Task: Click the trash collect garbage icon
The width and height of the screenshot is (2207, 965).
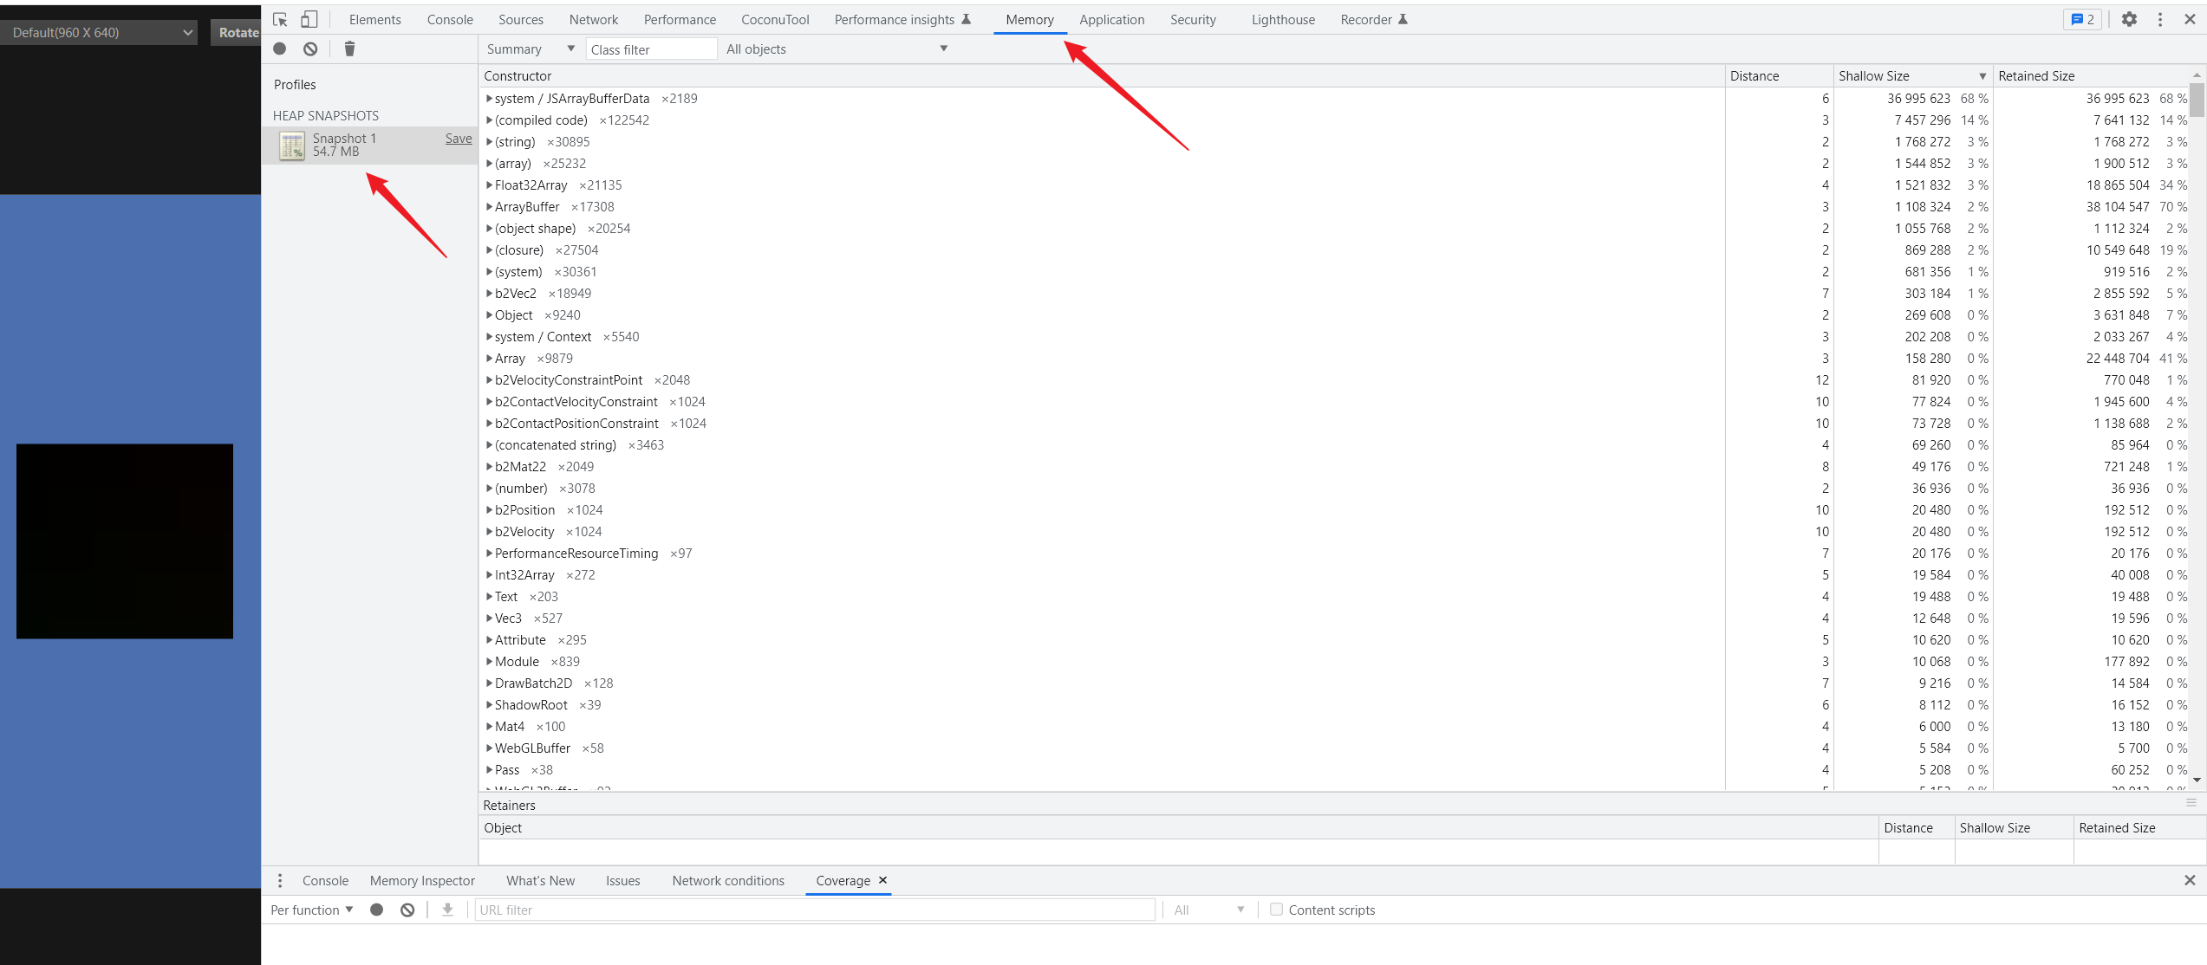Action: [349, 49]
